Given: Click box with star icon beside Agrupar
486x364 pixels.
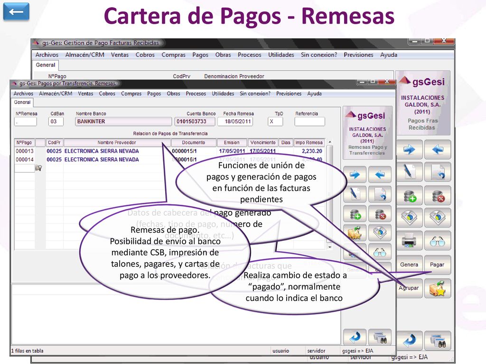Looking at the screenshot, I should (x=437, y=288).
